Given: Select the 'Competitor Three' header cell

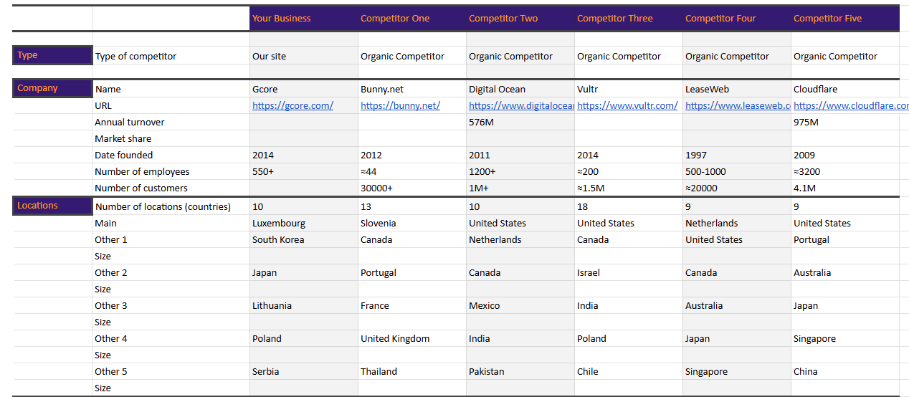Looking at the screenshot, I should (629, 19).
